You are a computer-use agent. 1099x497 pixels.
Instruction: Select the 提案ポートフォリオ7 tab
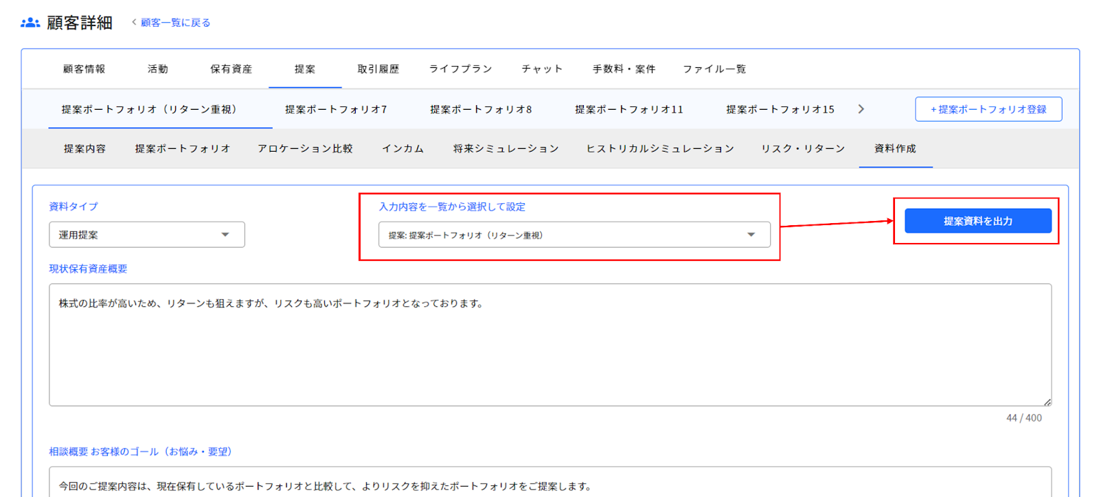click(x=336, y=109)
